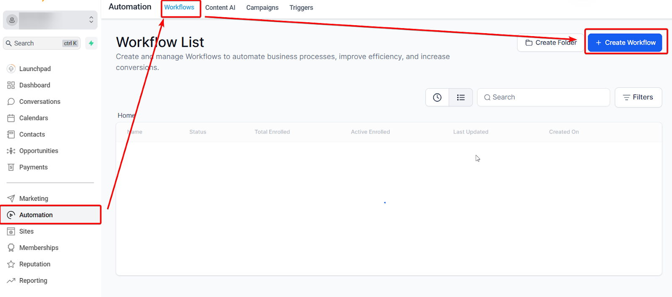This screenshot has height=297, width=672.
Task: Show recent workflows via clock icon
Action: click(437, 97)
